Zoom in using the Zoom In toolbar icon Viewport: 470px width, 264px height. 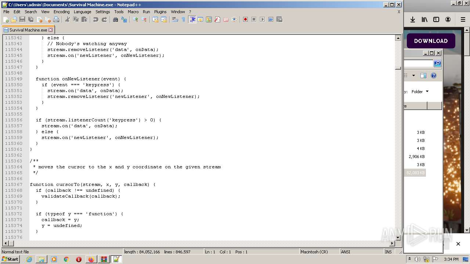pos(135,19)
